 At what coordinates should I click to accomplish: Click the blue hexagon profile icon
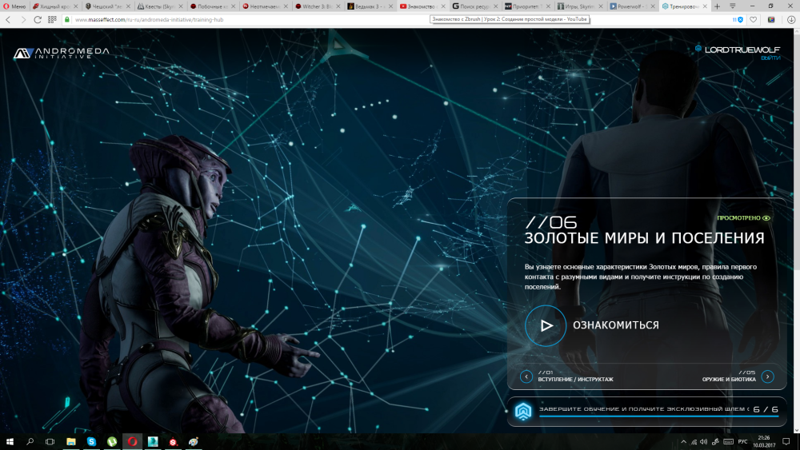[698, 49]
